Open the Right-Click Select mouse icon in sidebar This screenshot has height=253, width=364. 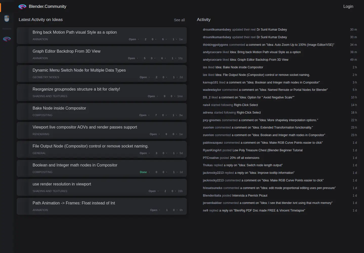pyautogui.click(x=7, y=18)
